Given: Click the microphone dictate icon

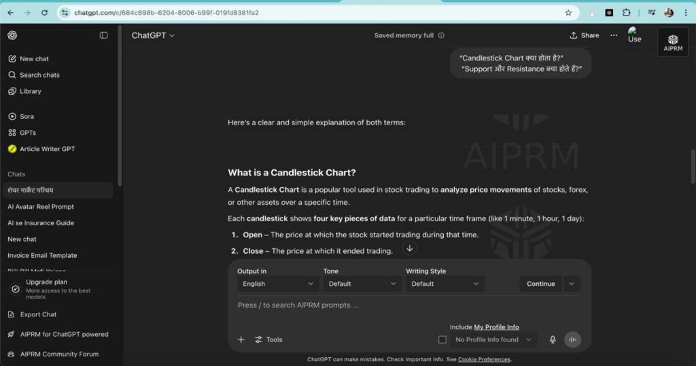Looking at the screenshot, I should [553, 339].
